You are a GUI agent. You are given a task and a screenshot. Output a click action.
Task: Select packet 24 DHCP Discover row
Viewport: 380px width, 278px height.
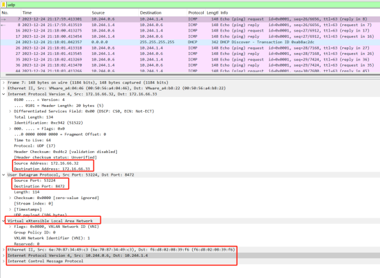[190, 42]
